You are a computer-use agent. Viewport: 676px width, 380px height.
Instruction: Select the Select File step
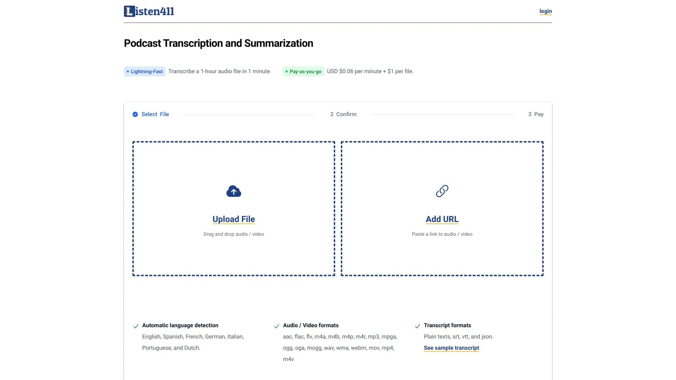pyautogui.click(x=155, y=114)
